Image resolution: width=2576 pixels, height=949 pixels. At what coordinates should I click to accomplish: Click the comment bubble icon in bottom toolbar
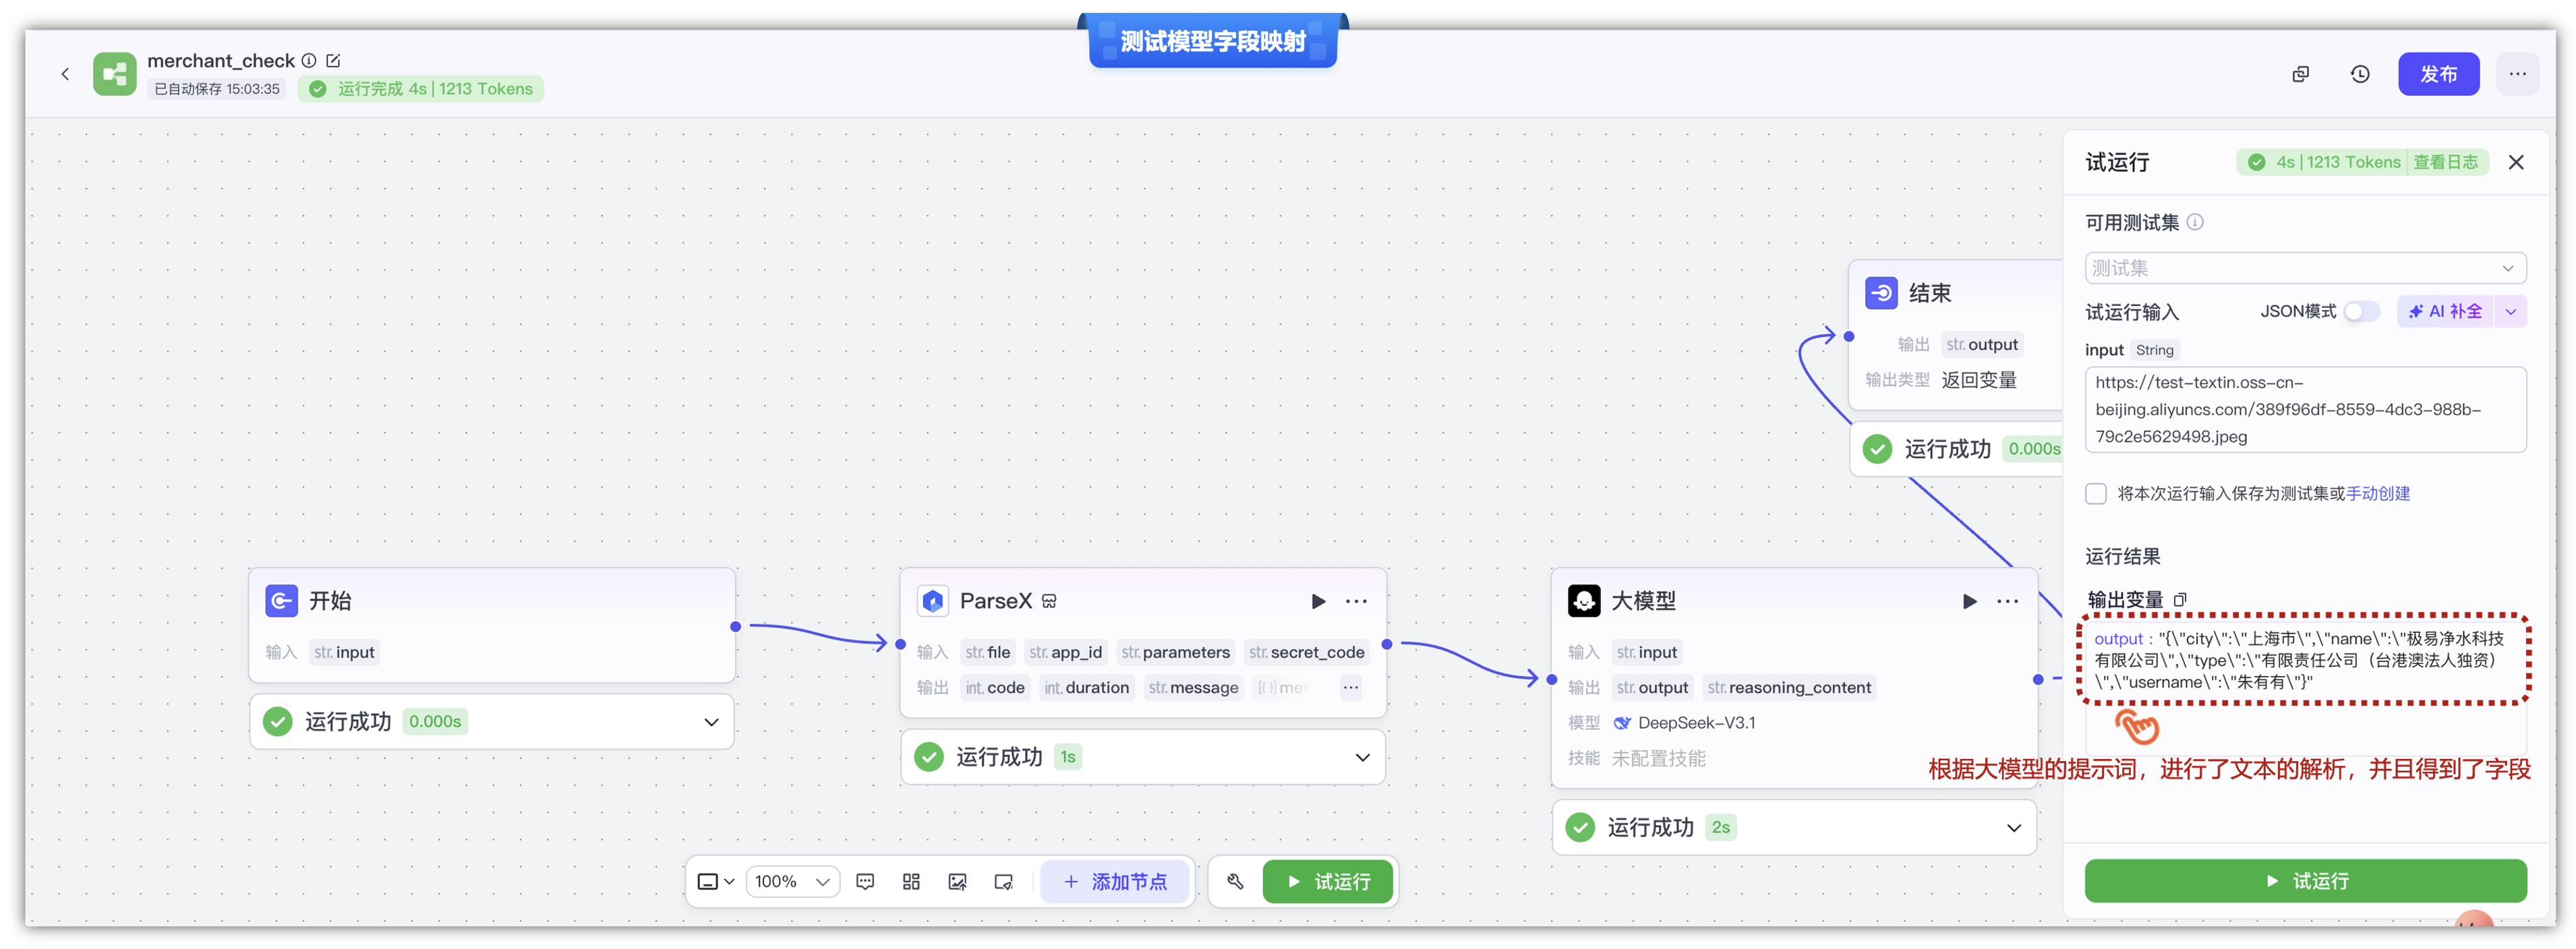pyautogui.click(x=865, y=882)
